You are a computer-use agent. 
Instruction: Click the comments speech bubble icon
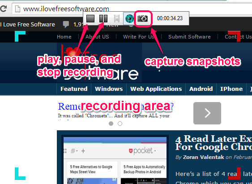coord(66,25)
